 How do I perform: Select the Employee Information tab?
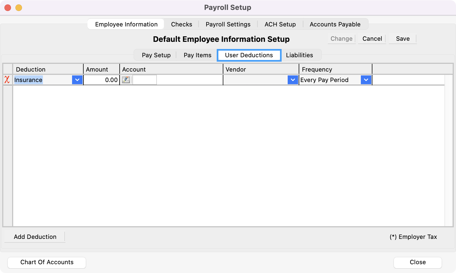[x=126, y=24]
